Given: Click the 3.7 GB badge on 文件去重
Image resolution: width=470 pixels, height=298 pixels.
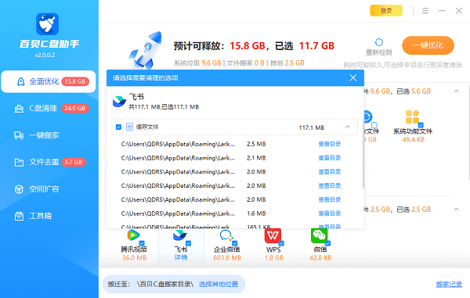Looking at the screenshot, I should (74, 162).
